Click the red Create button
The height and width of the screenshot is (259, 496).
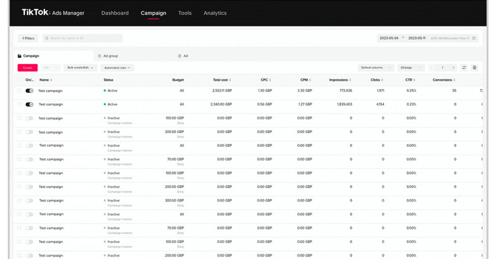28,68
